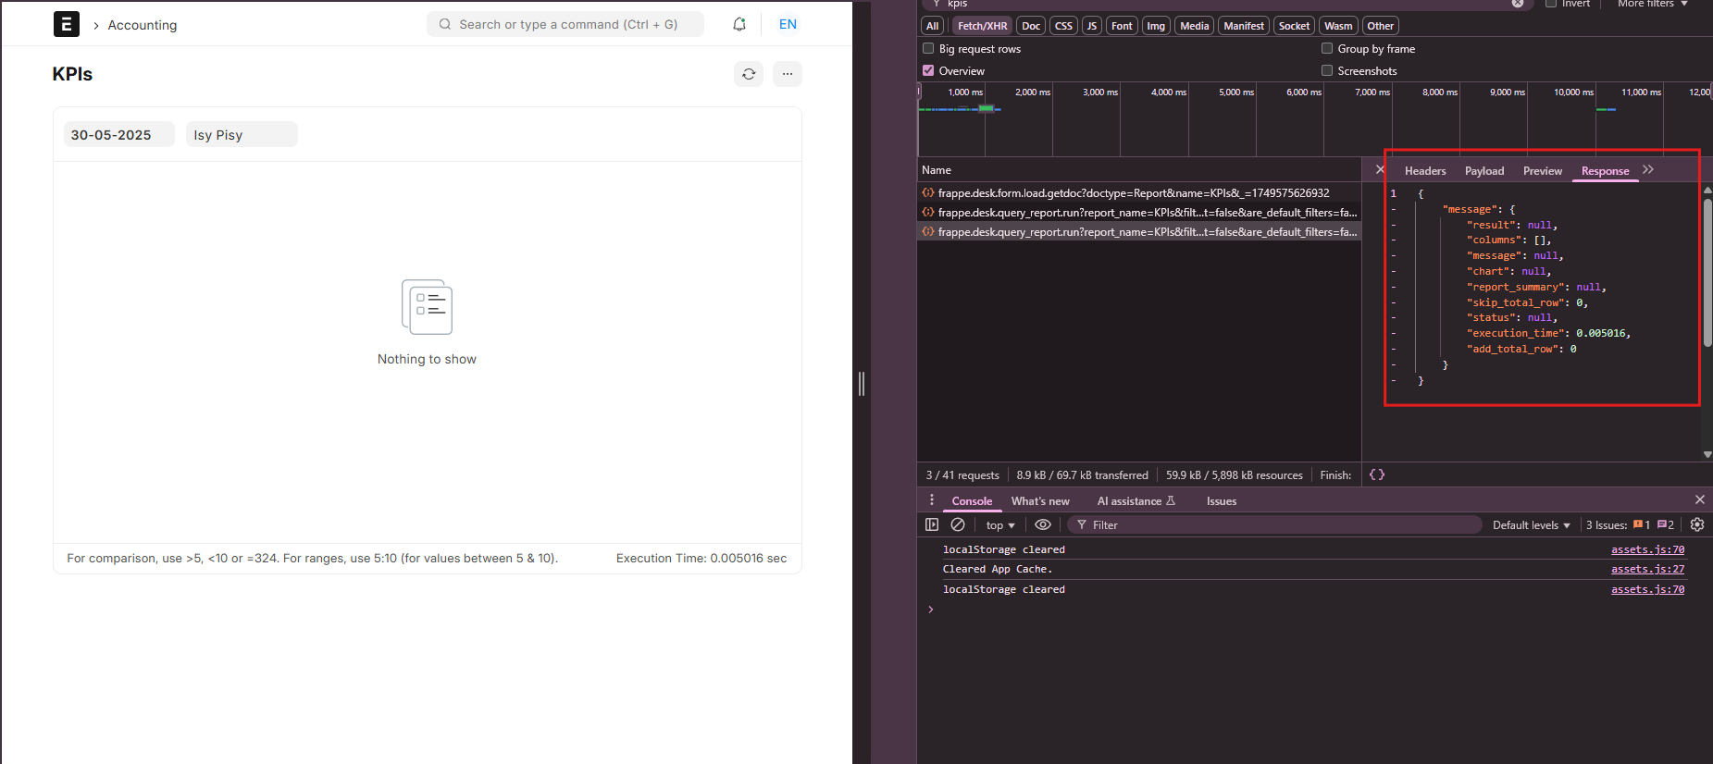
Task: Filter requests by Doc type
Action: pos(1031,26)
